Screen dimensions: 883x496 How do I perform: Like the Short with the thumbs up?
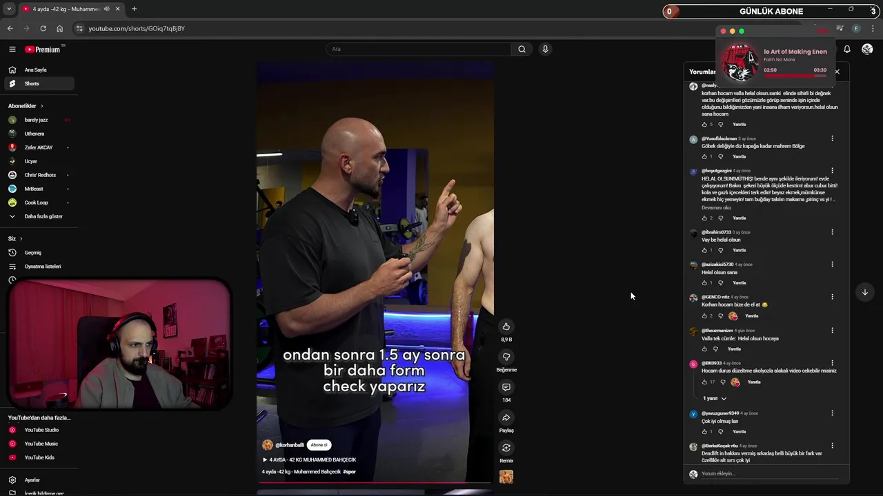tap(506, 327)
